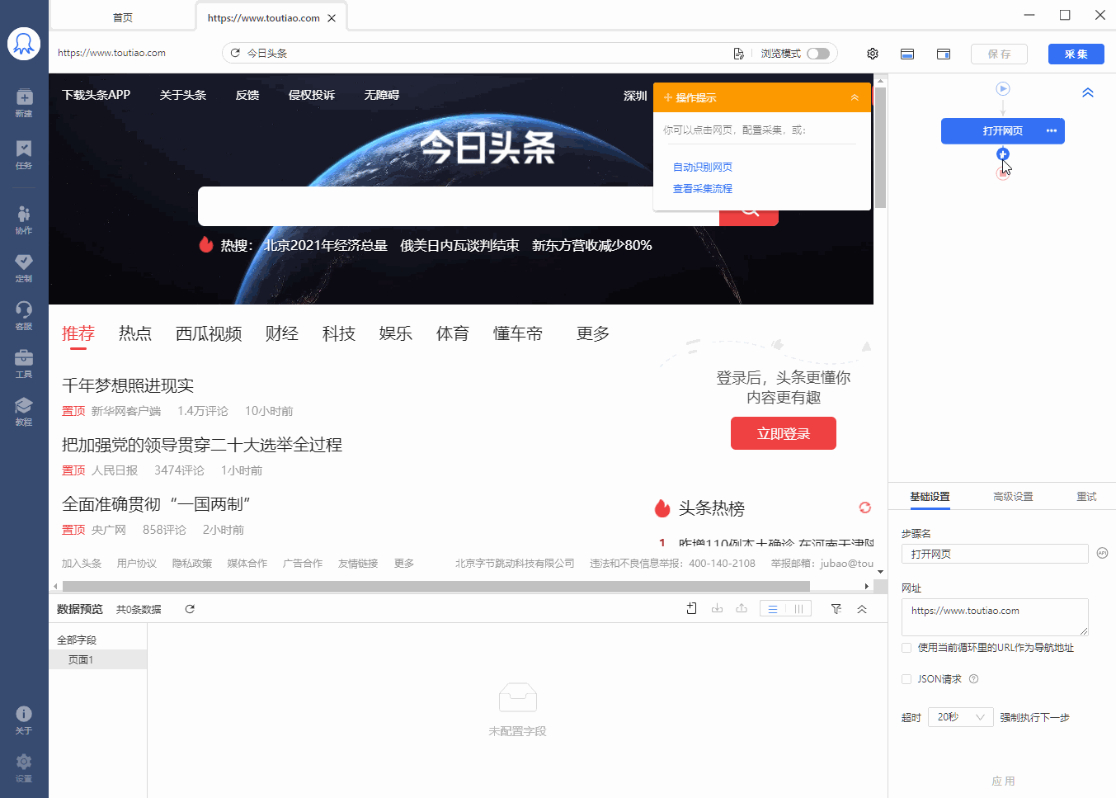Viewport: 1116px width, 798px height.
Task: Click the 立即登录 login button
Action: point(784,433)
